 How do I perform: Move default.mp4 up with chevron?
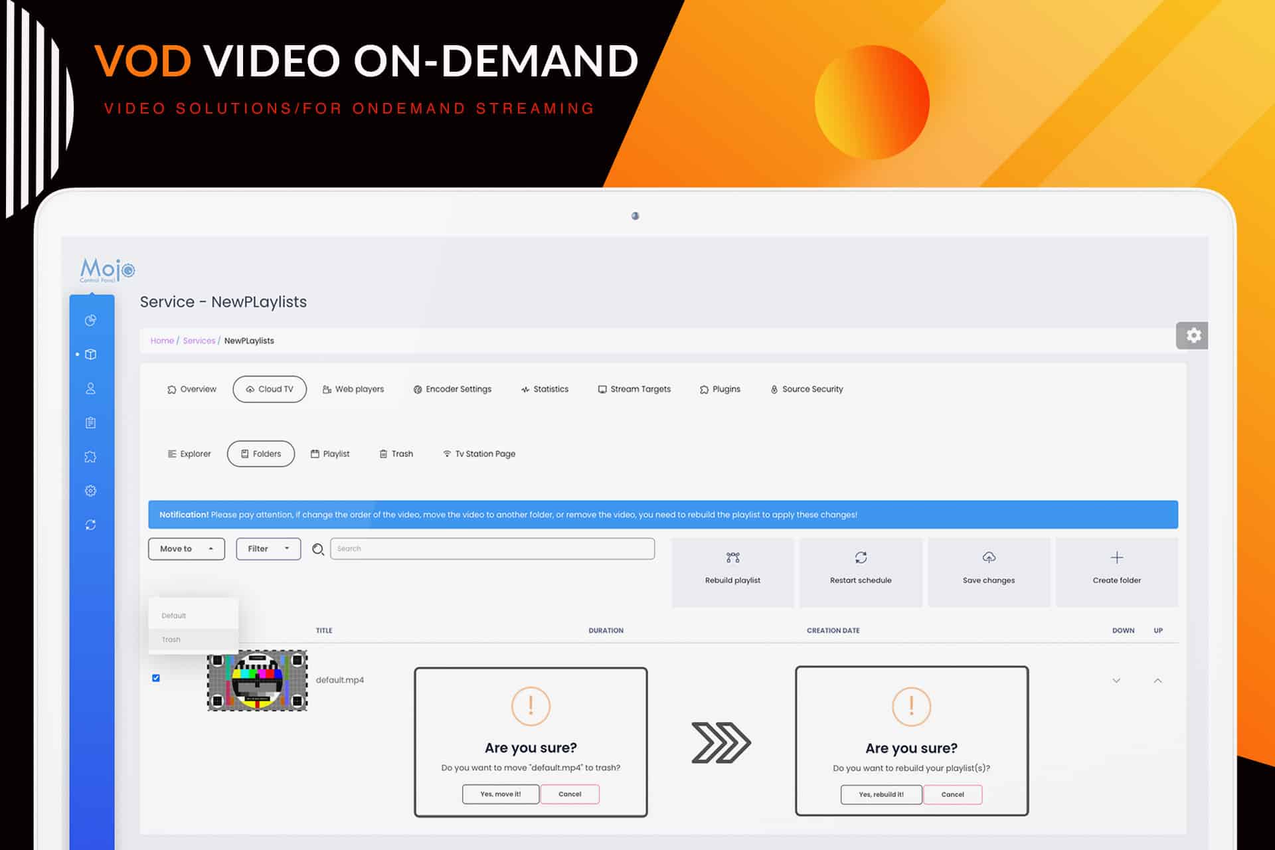coord(1157,681)
